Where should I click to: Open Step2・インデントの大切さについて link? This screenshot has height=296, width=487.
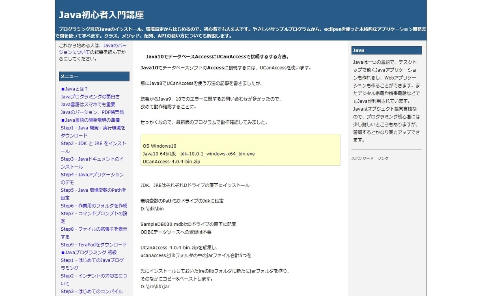point(94,280)
